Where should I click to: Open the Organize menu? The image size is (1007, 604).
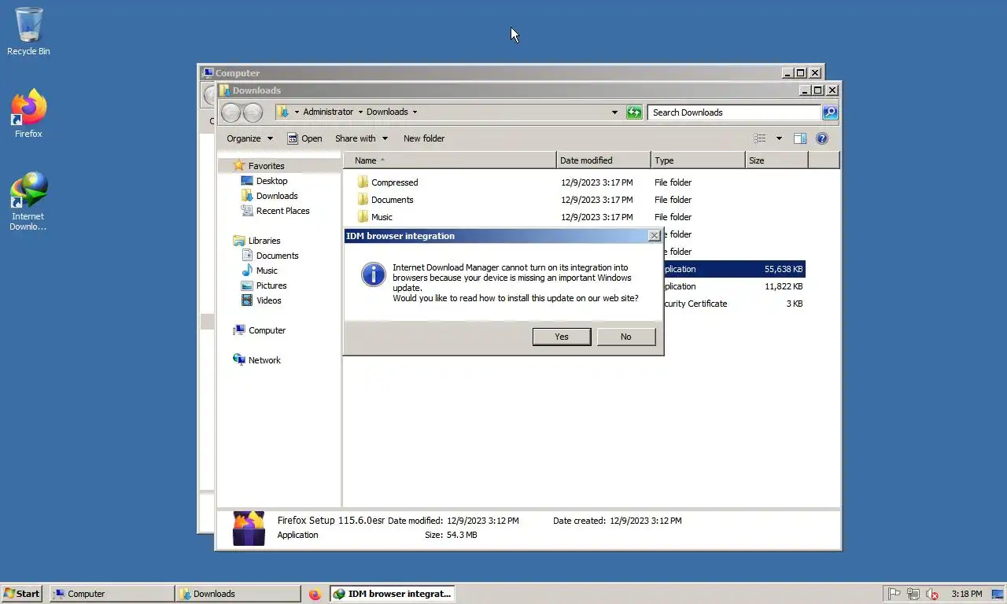(249, 138)
